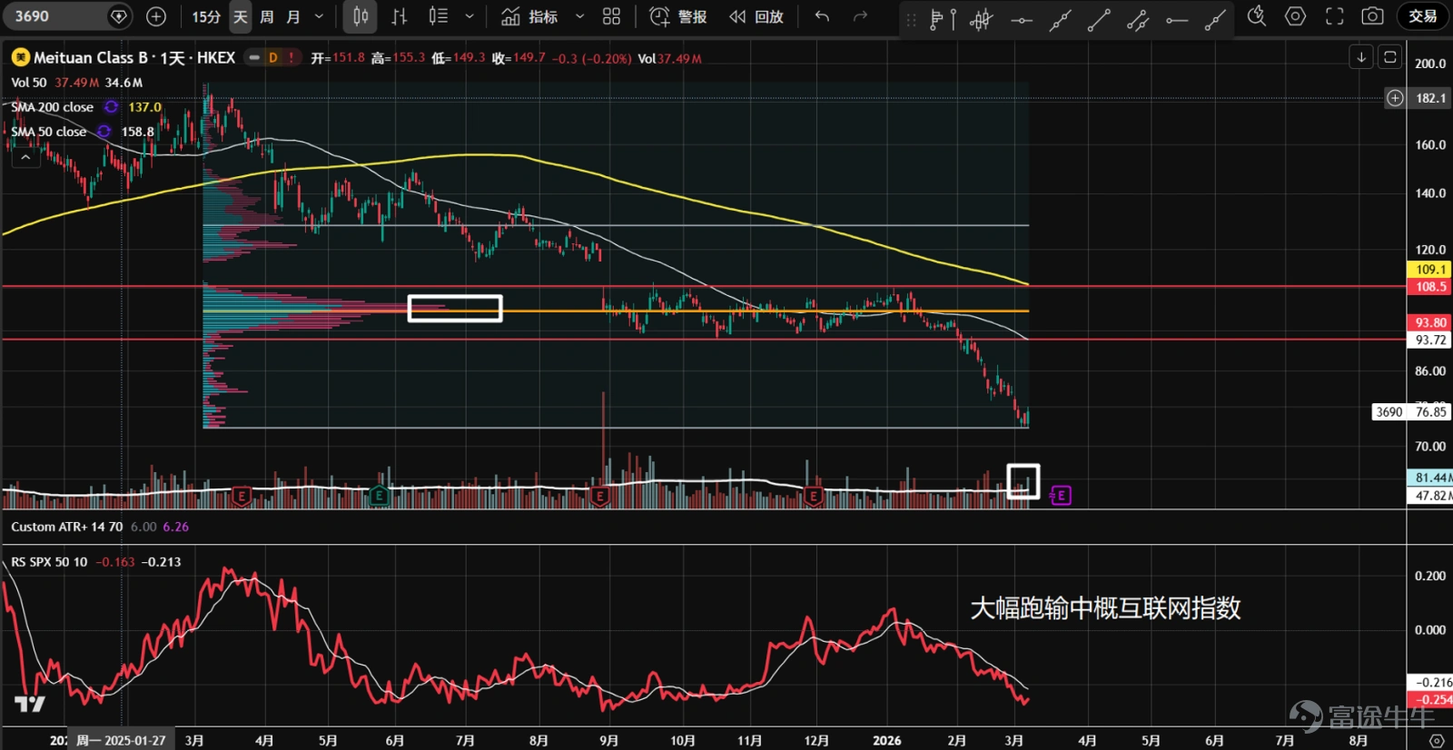Click the red earnings E marker near September
This screenshot has width=1453, height=750.
[x=599, y=496]
